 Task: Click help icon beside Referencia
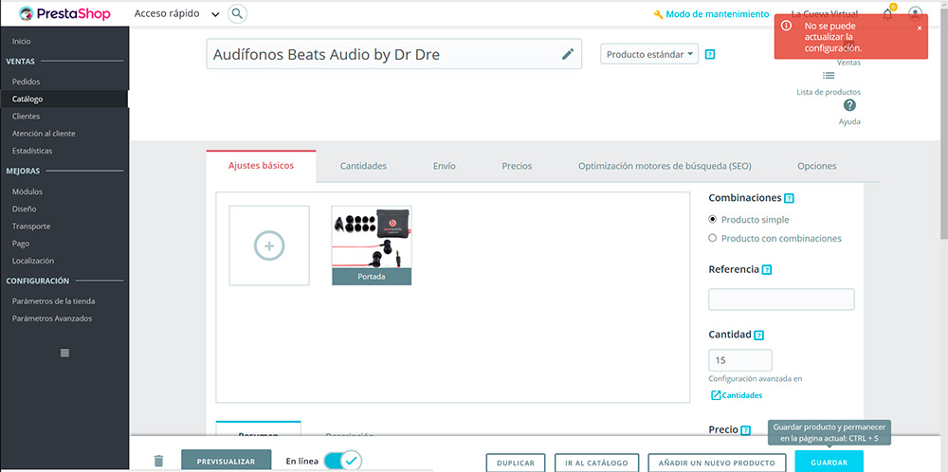[767, 270]
